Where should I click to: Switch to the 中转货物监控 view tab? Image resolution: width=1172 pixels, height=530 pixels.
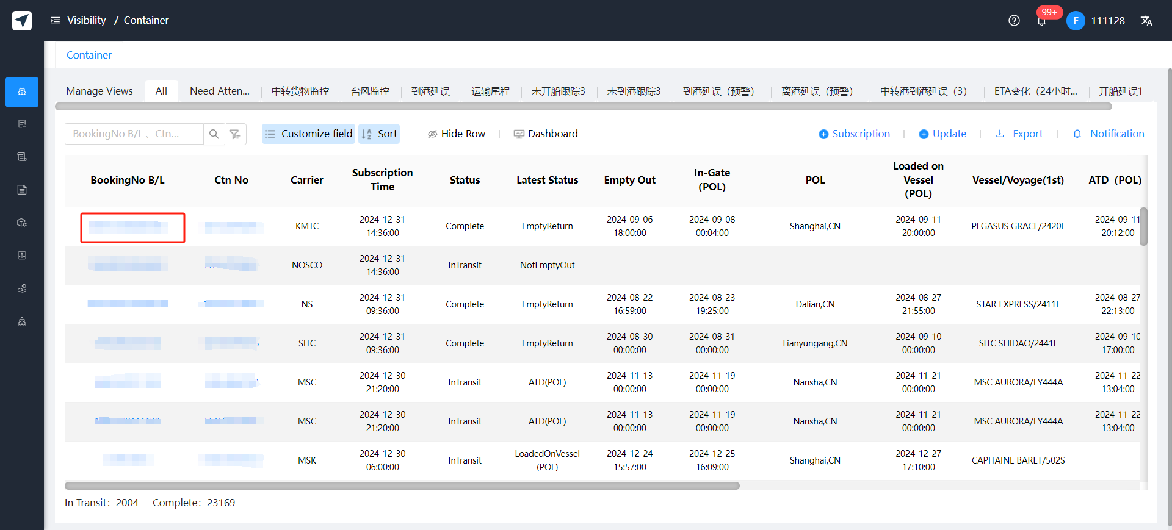click(300, 91)
